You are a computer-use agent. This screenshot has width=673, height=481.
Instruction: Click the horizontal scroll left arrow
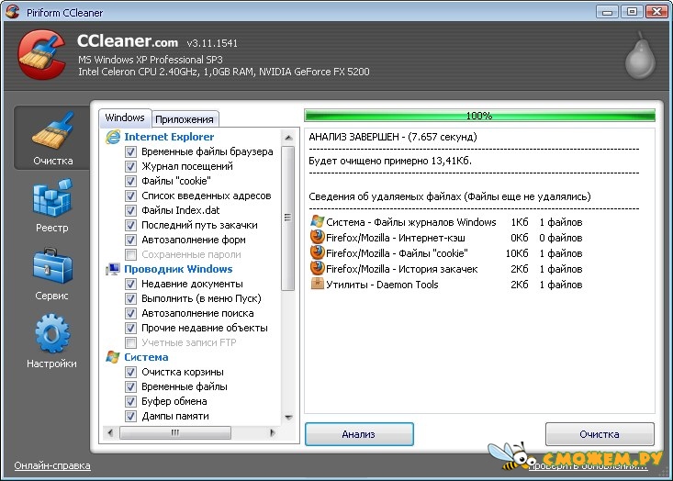point(110,432)
